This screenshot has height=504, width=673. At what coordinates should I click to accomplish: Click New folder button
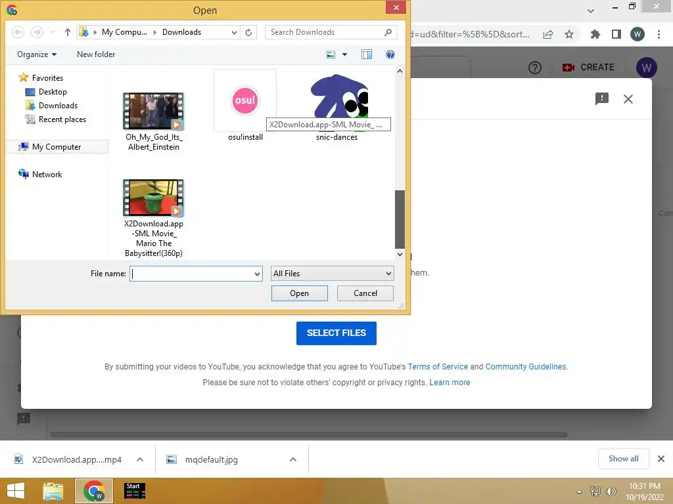click(96, 54)
